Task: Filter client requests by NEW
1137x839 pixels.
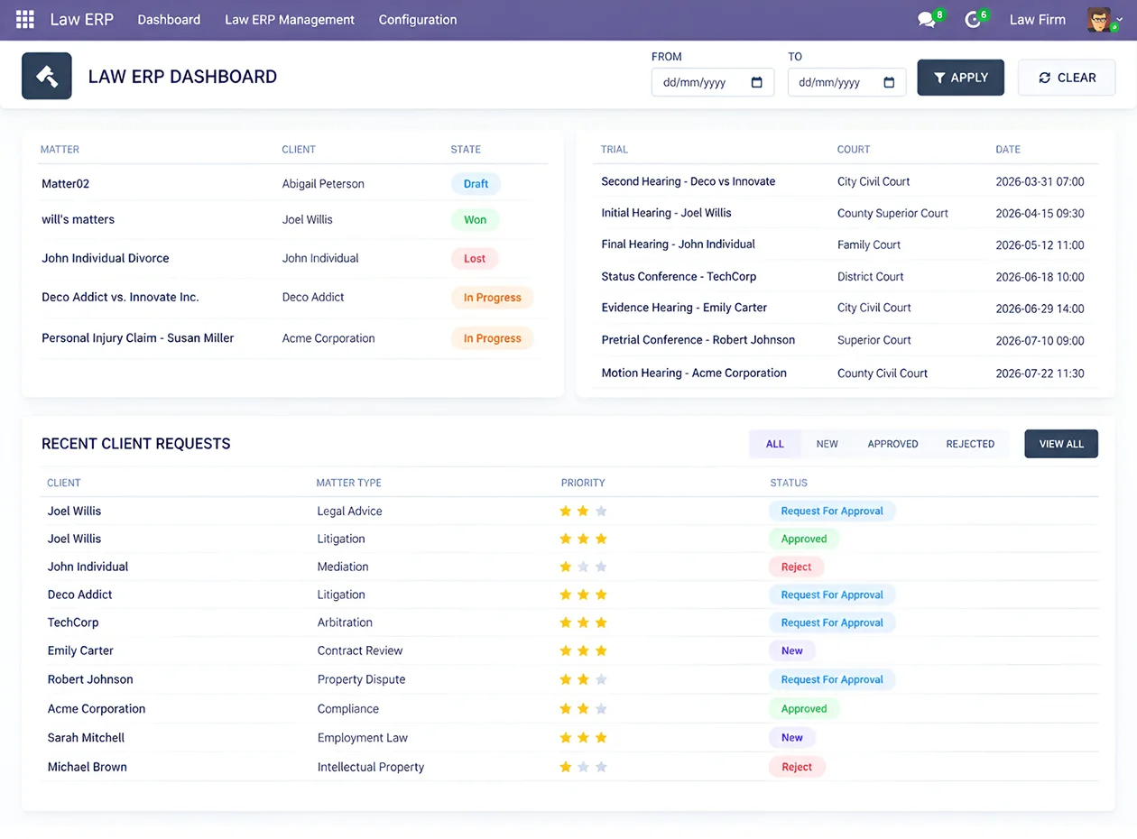Action: 827,444
